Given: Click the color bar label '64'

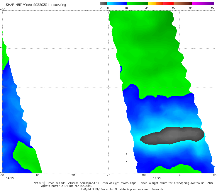Looking at the screenshot, I should [x=191, y=8].
